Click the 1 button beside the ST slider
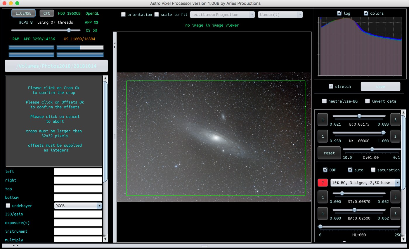The height and width of the screenshot is (249, 409). click(x=323, y=197)
